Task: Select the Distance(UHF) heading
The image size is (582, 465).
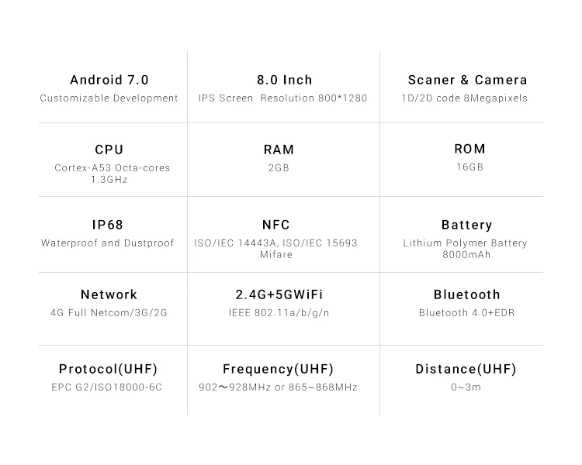Action: tap(466, 369)
